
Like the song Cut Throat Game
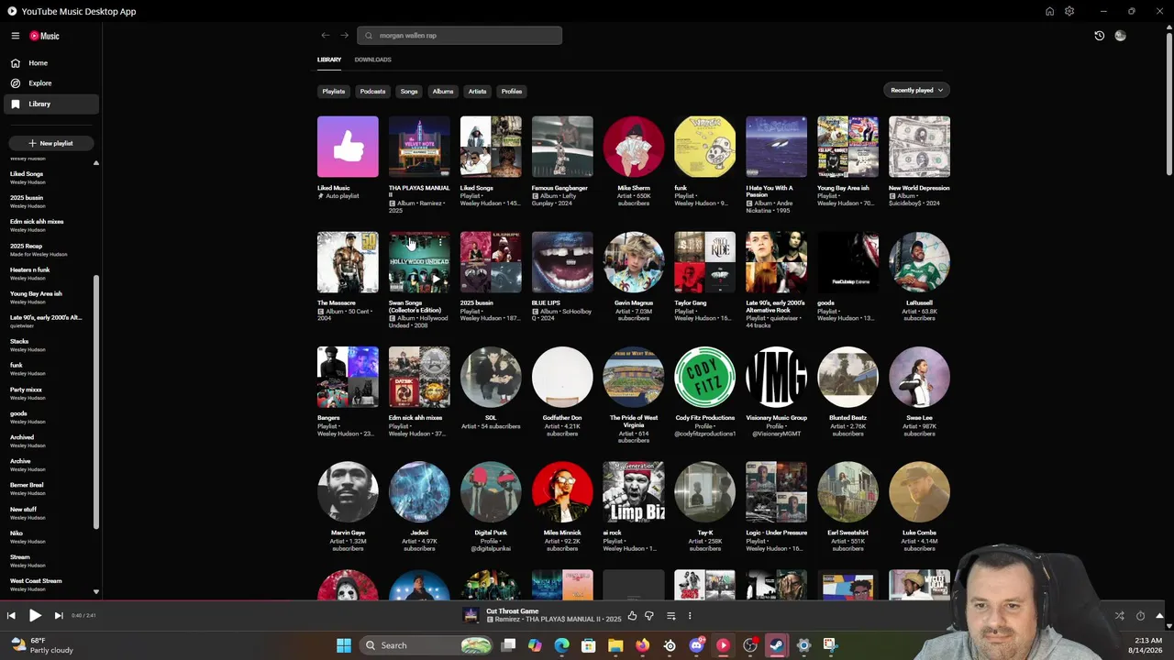[x=632, y=616]
